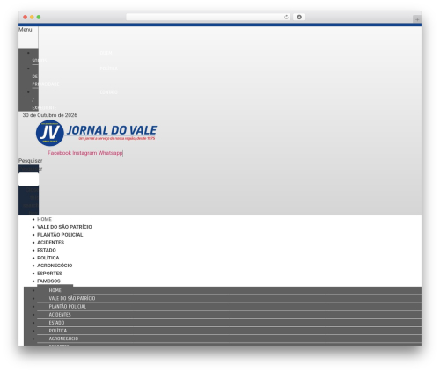Screen dimensions: 440x372
Task: Select VALE DO SÃO PATRÍCIO in white menu list
Action: (64, 227)
